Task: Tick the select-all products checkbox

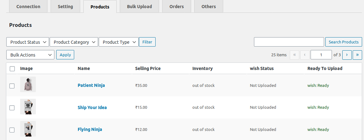Action: coord(12,69)
